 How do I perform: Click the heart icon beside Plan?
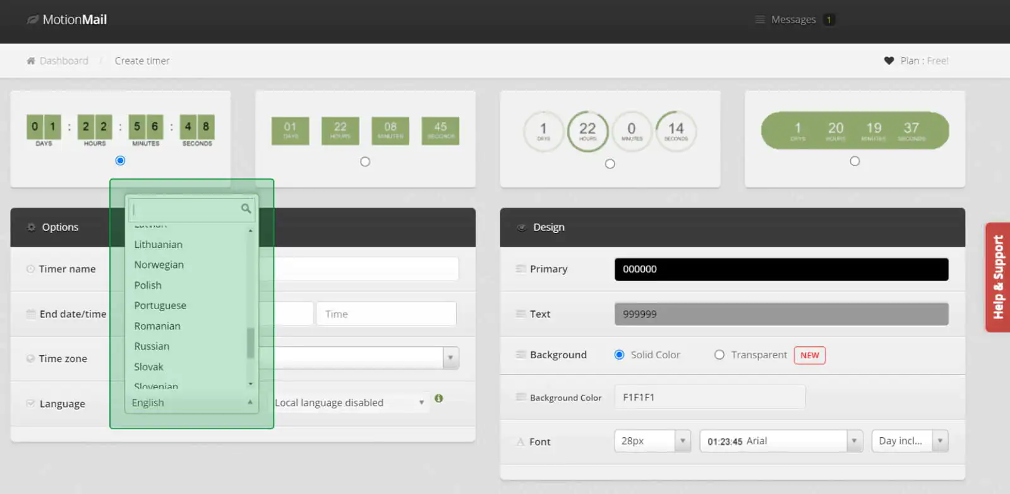click(x=889, y=61)
